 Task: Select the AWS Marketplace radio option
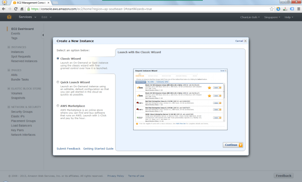point(58,106)
